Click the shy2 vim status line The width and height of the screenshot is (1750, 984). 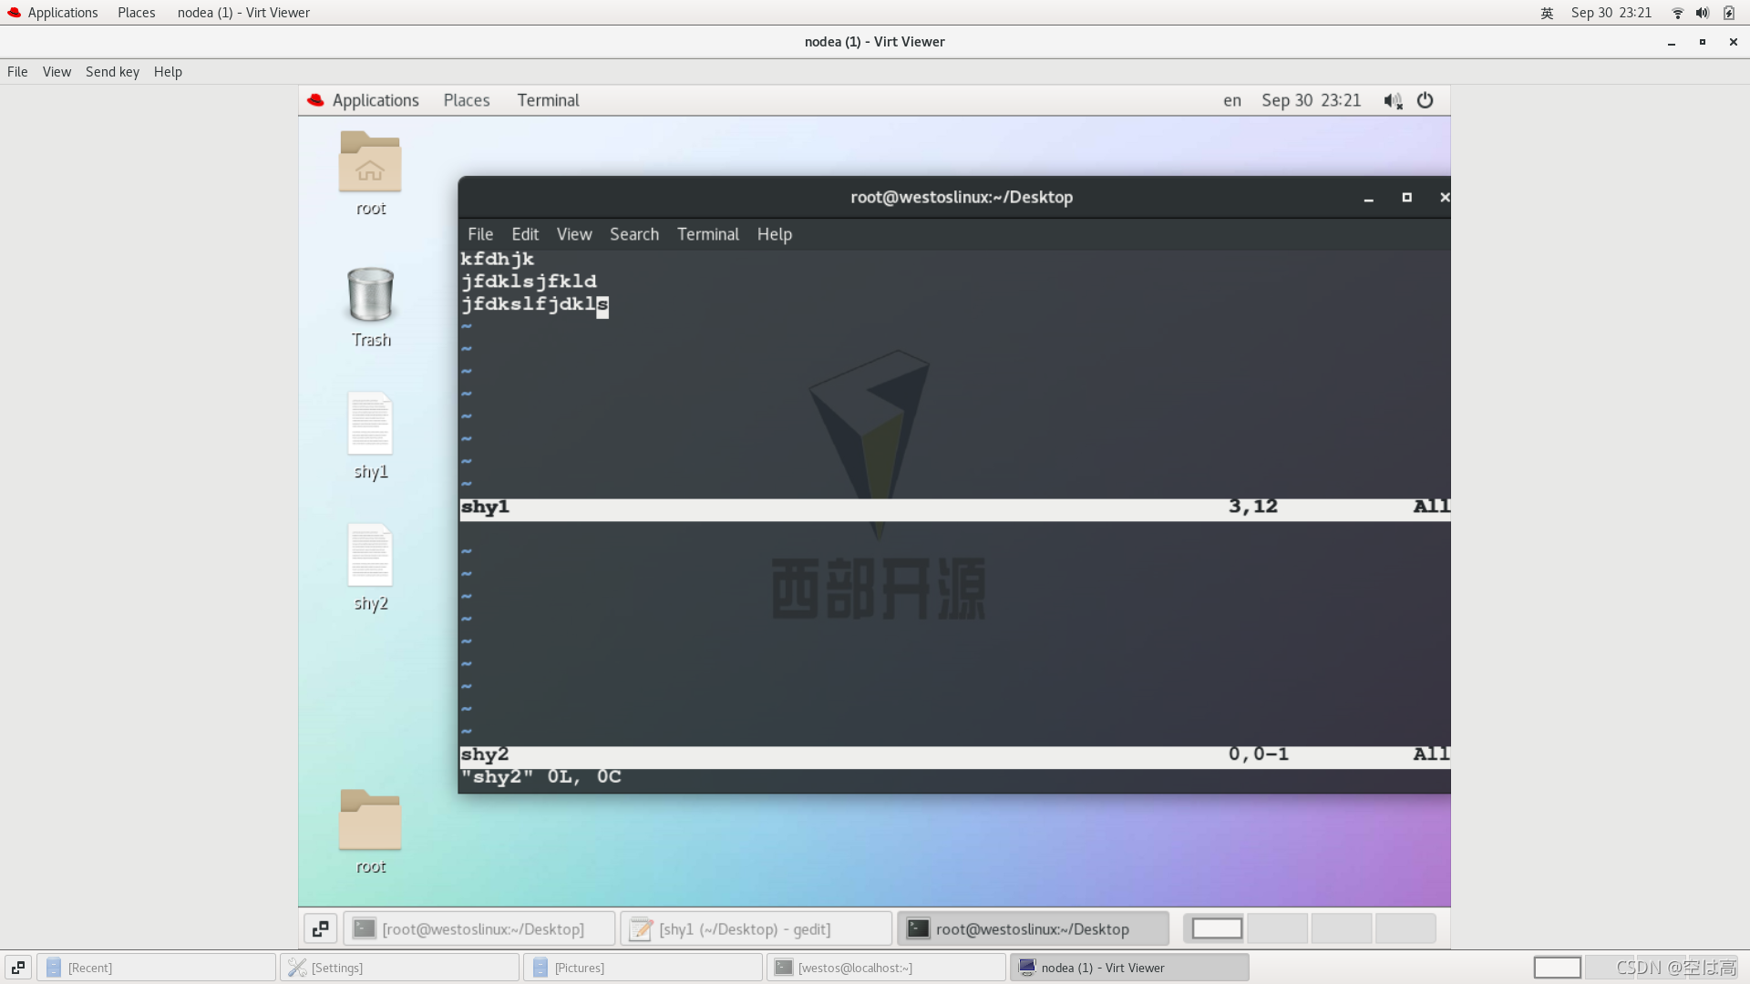pos(954,755)
